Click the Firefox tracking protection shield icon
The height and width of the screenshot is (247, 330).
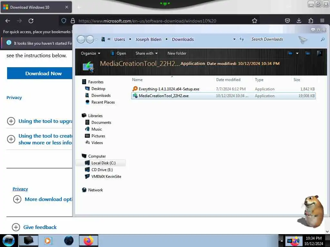[64, 21]
